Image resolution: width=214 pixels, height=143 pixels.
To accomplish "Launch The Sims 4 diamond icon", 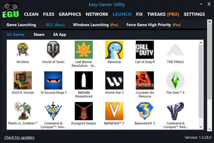I will point(175,80).
